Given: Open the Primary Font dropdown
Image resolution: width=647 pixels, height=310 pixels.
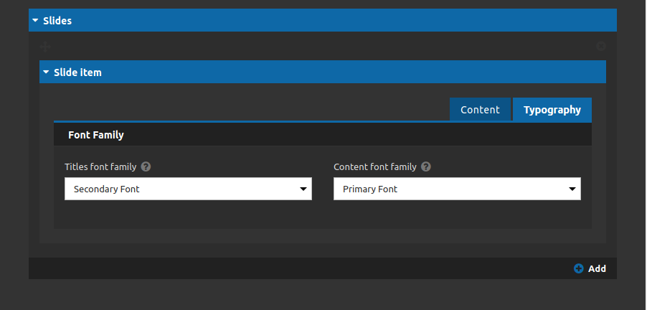Looking at the screenshot, I should [x=457, y=189].
